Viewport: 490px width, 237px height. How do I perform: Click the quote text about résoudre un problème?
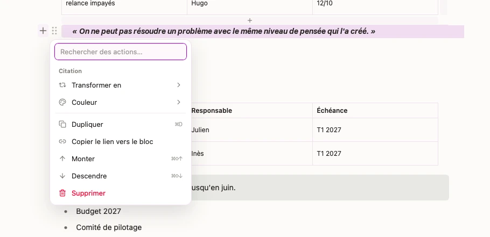[x=223, y=31]
